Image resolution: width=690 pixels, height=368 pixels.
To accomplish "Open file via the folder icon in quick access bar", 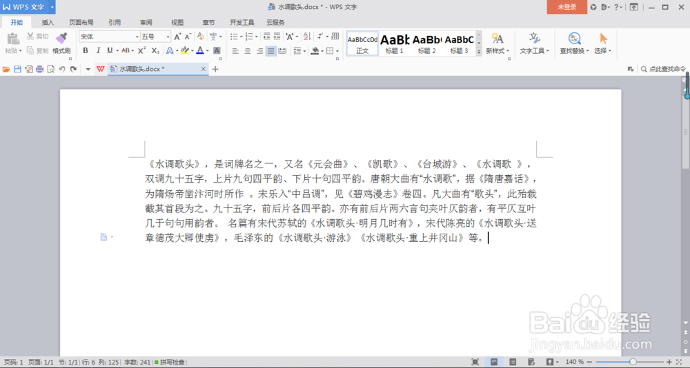I will tap(6, 69).
